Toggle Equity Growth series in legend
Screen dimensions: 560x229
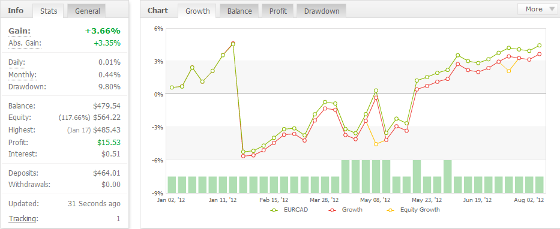[413, 210]
